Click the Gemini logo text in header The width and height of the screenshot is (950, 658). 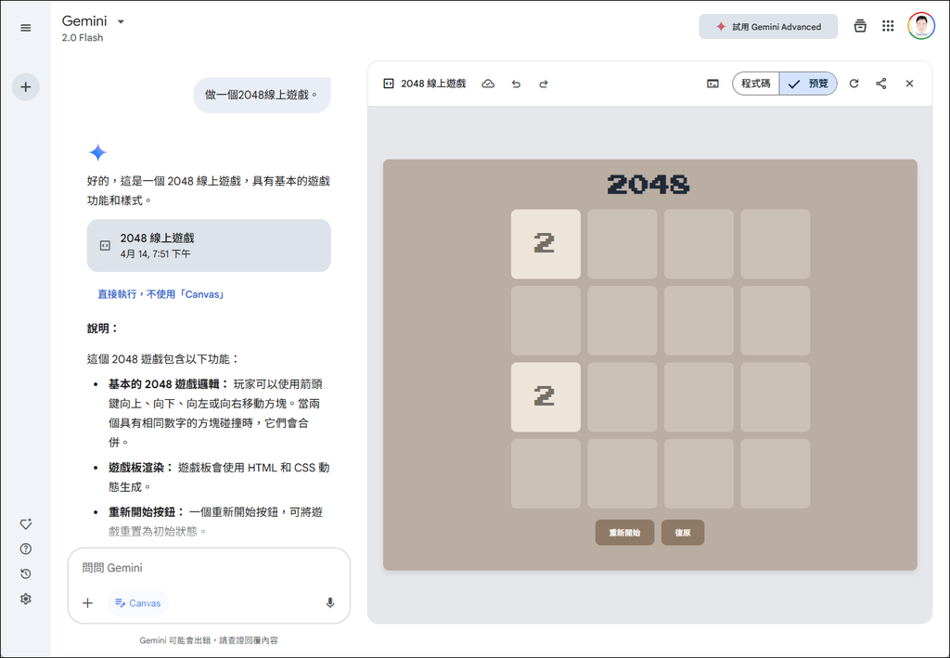point(84,21)
